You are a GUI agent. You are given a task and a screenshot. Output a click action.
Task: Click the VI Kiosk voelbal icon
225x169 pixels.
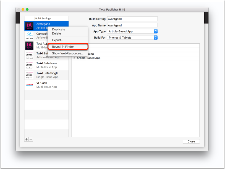click(29, 85)
